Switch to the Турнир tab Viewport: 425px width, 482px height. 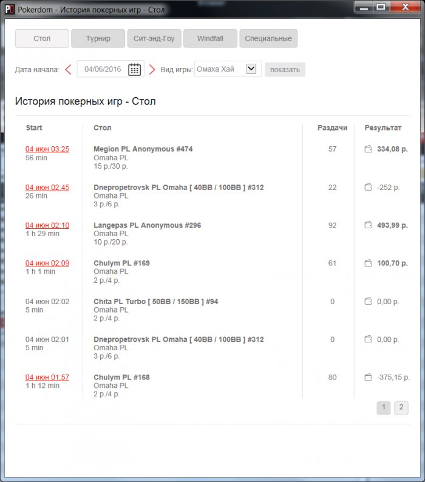[x=98, y=38]
